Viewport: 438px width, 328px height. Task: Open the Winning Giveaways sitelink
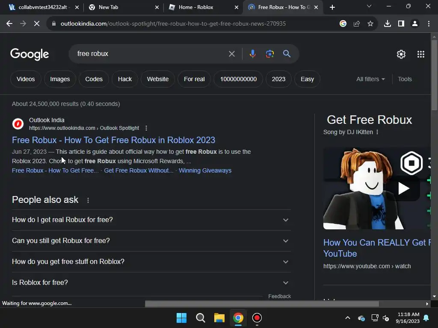tap(205, 170)
